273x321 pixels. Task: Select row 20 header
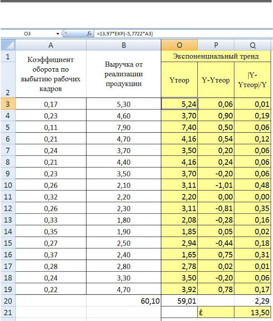[8, 301]
